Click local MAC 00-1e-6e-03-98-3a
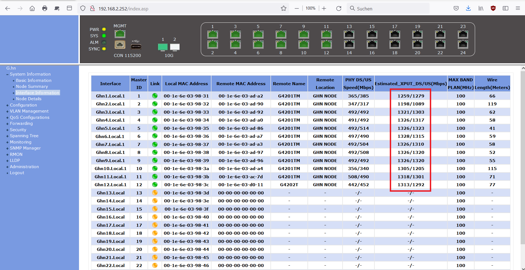Screen dimensions: 525x270 pyautogui.click(x=187, y=169)
